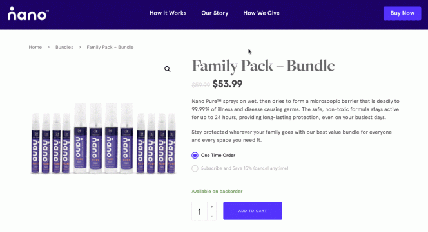428x232 pixels.
Task: Open the product image zoom magnifier
Action: click(168, 69)
